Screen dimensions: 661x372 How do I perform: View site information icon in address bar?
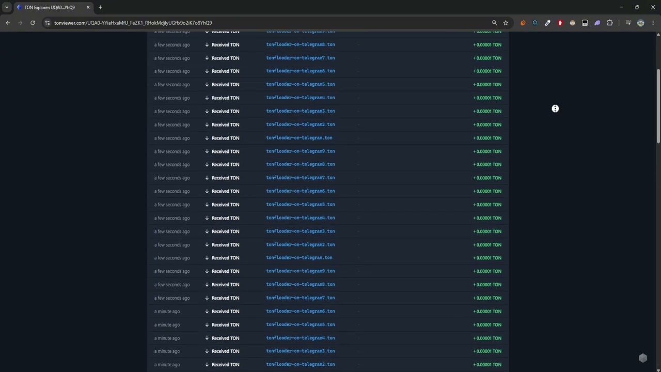[x=48, y=23]
